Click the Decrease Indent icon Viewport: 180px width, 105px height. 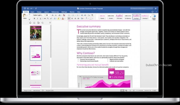82,15
